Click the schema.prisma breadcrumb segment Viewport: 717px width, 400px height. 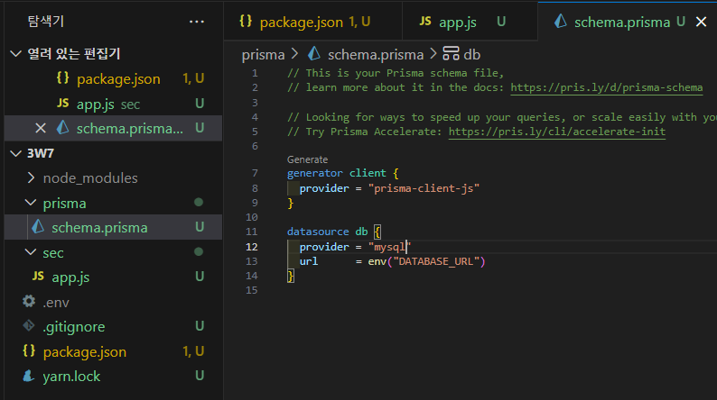[376, 55]
